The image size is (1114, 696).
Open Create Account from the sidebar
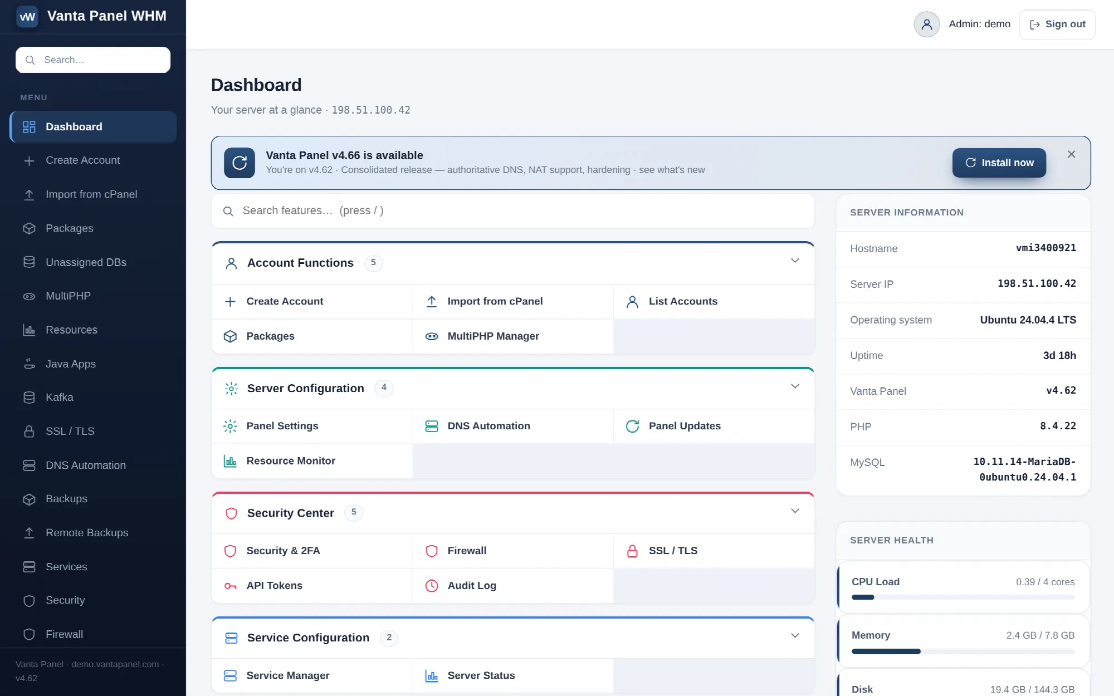(93, 160)
